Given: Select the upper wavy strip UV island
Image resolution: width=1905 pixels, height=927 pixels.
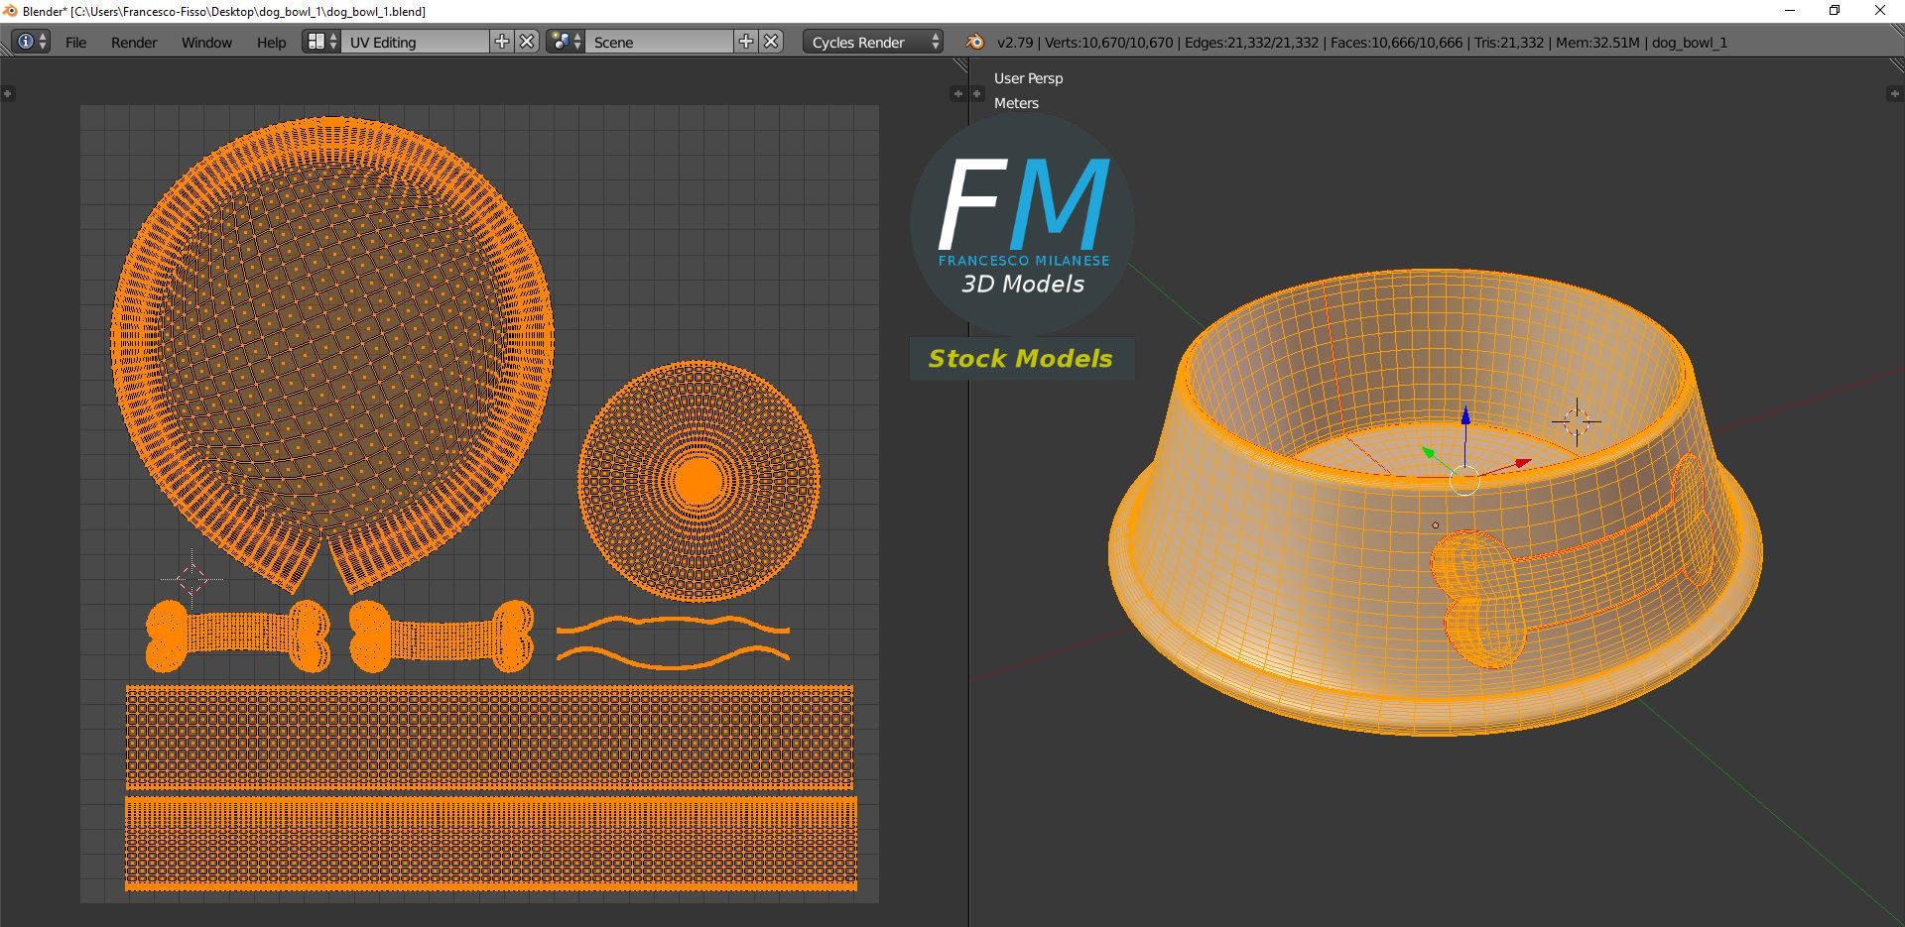Looking at the screenshot, I should coord(673,625).
